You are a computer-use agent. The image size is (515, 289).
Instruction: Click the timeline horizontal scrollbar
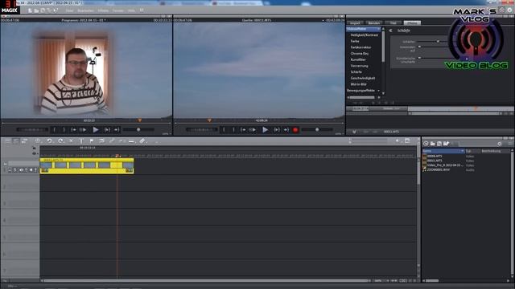click(206, 281)
